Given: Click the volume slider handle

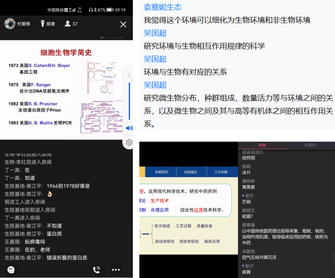Looking at the screenshot, I should (129, 80).
